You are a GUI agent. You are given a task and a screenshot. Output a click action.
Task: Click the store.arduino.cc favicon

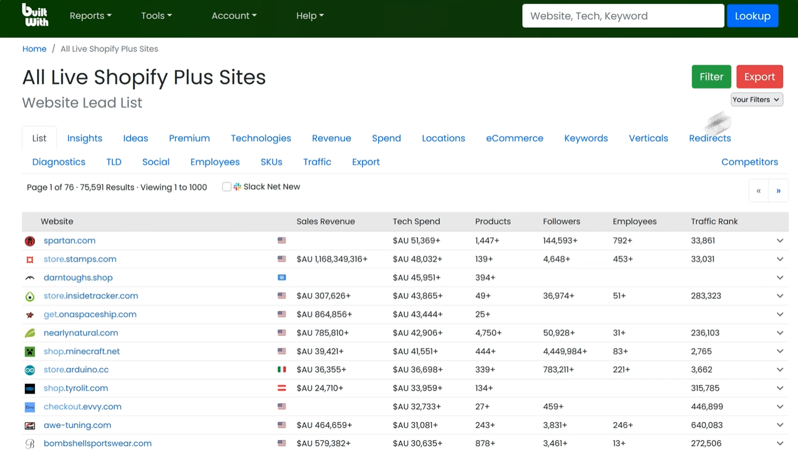30,370
